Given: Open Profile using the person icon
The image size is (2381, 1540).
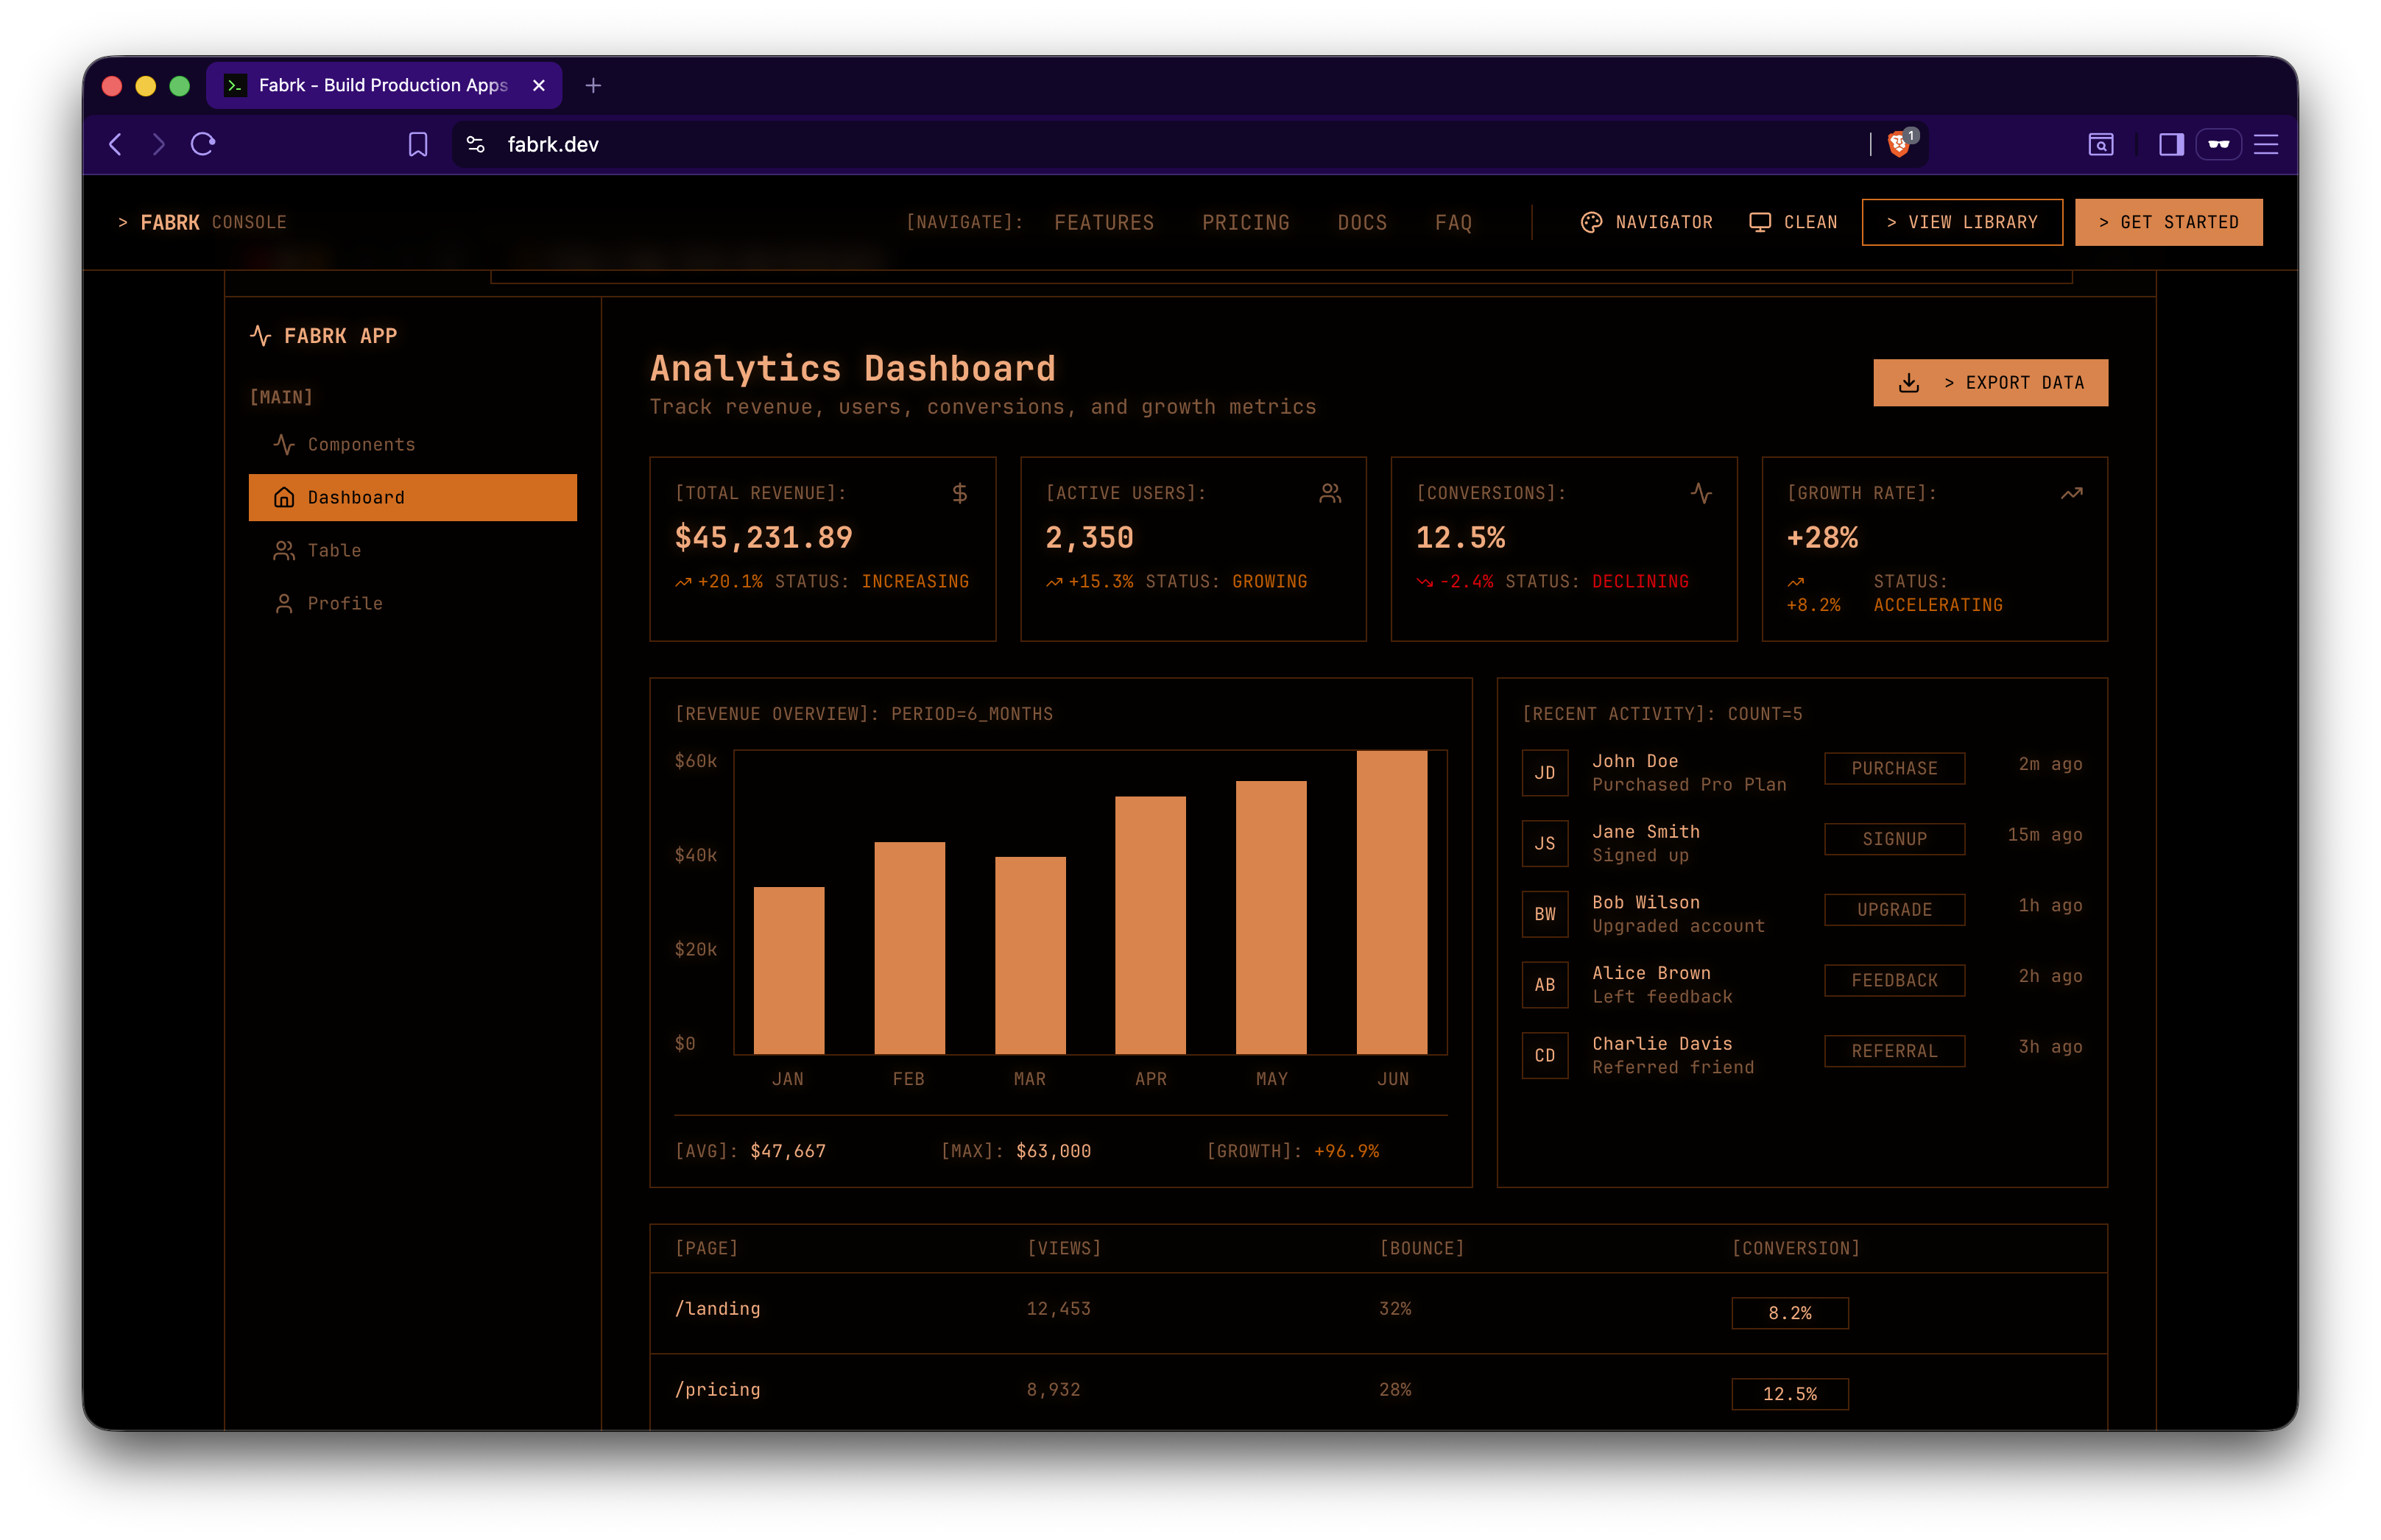Looking at the screenshot, I should pos(284,603).
